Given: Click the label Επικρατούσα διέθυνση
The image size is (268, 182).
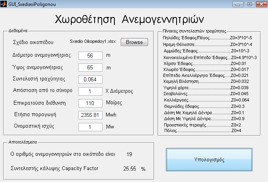Looking at the screenshot, I should (x=40, y=103).
